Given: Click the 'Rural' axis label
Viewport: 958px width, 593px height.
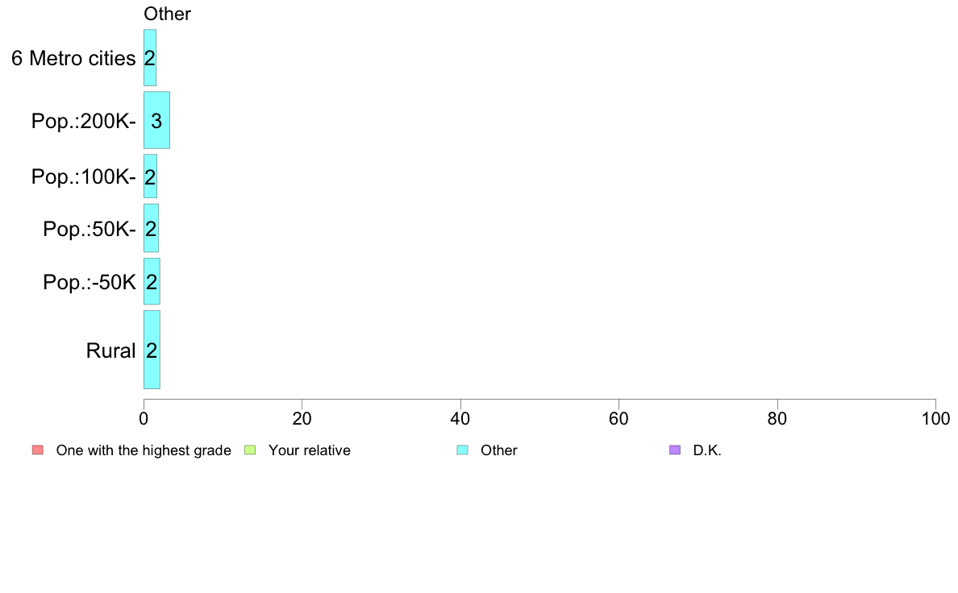Looking at the screenshot, I should coord(110,350).
